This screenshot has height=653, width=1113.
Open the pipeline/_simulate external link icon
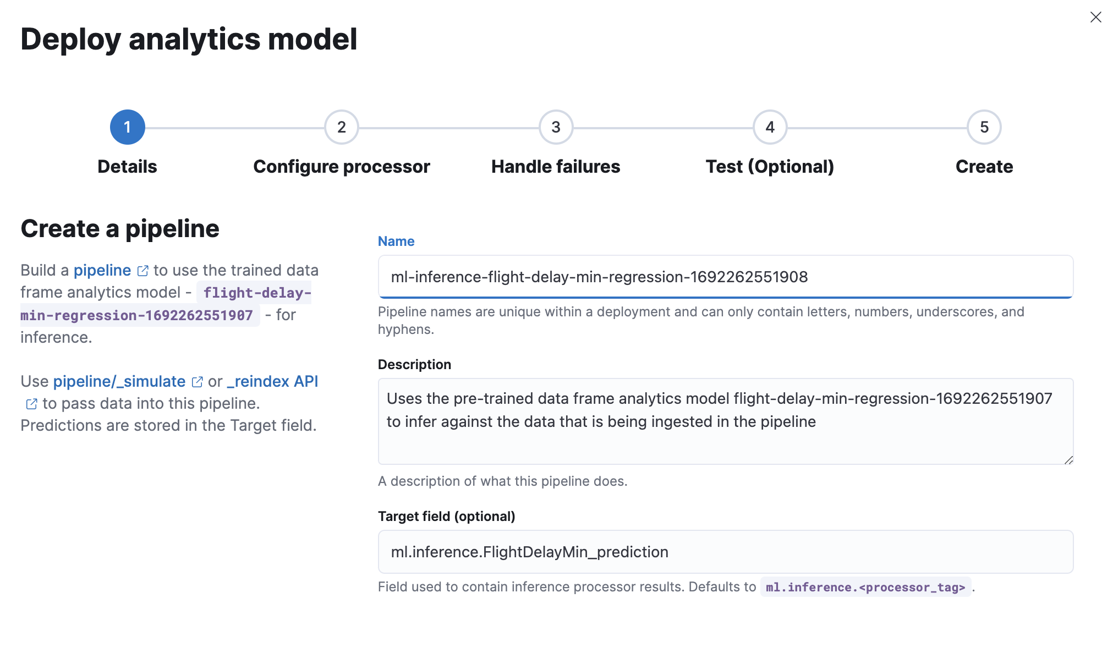197,382
